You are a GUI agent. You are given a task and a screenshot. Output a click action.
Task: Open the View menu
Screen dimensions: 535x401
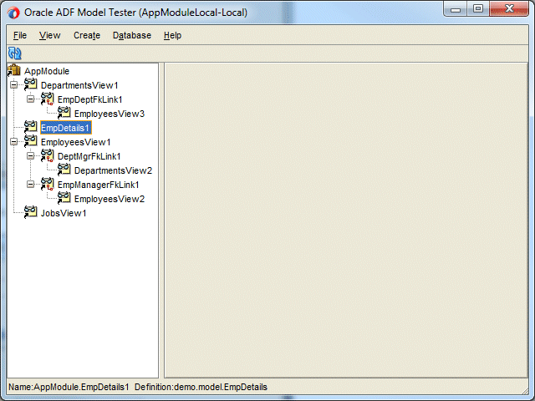[50, 35]
